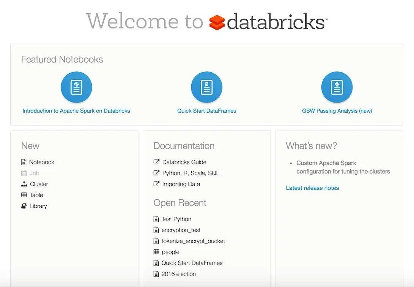
Task: Click the notebook icon next to Test Python
Action: coord(156,219)
